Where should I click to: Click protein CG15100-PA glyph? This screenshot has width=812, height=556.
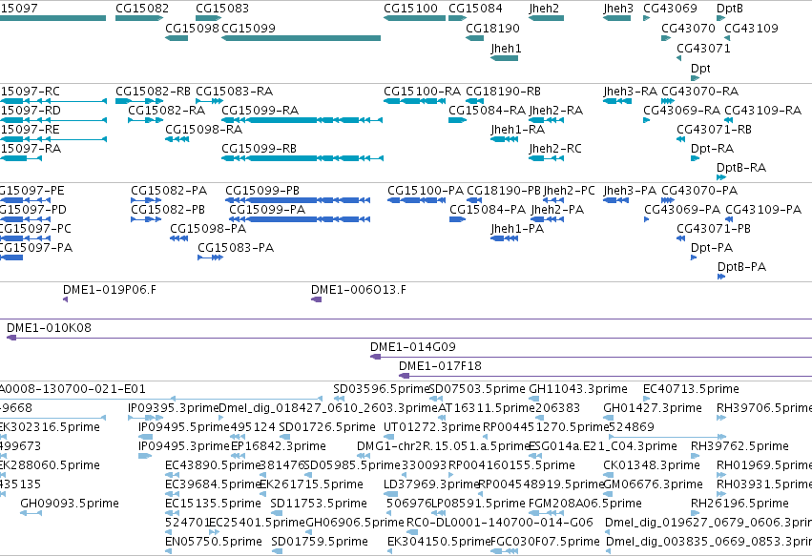416,200
